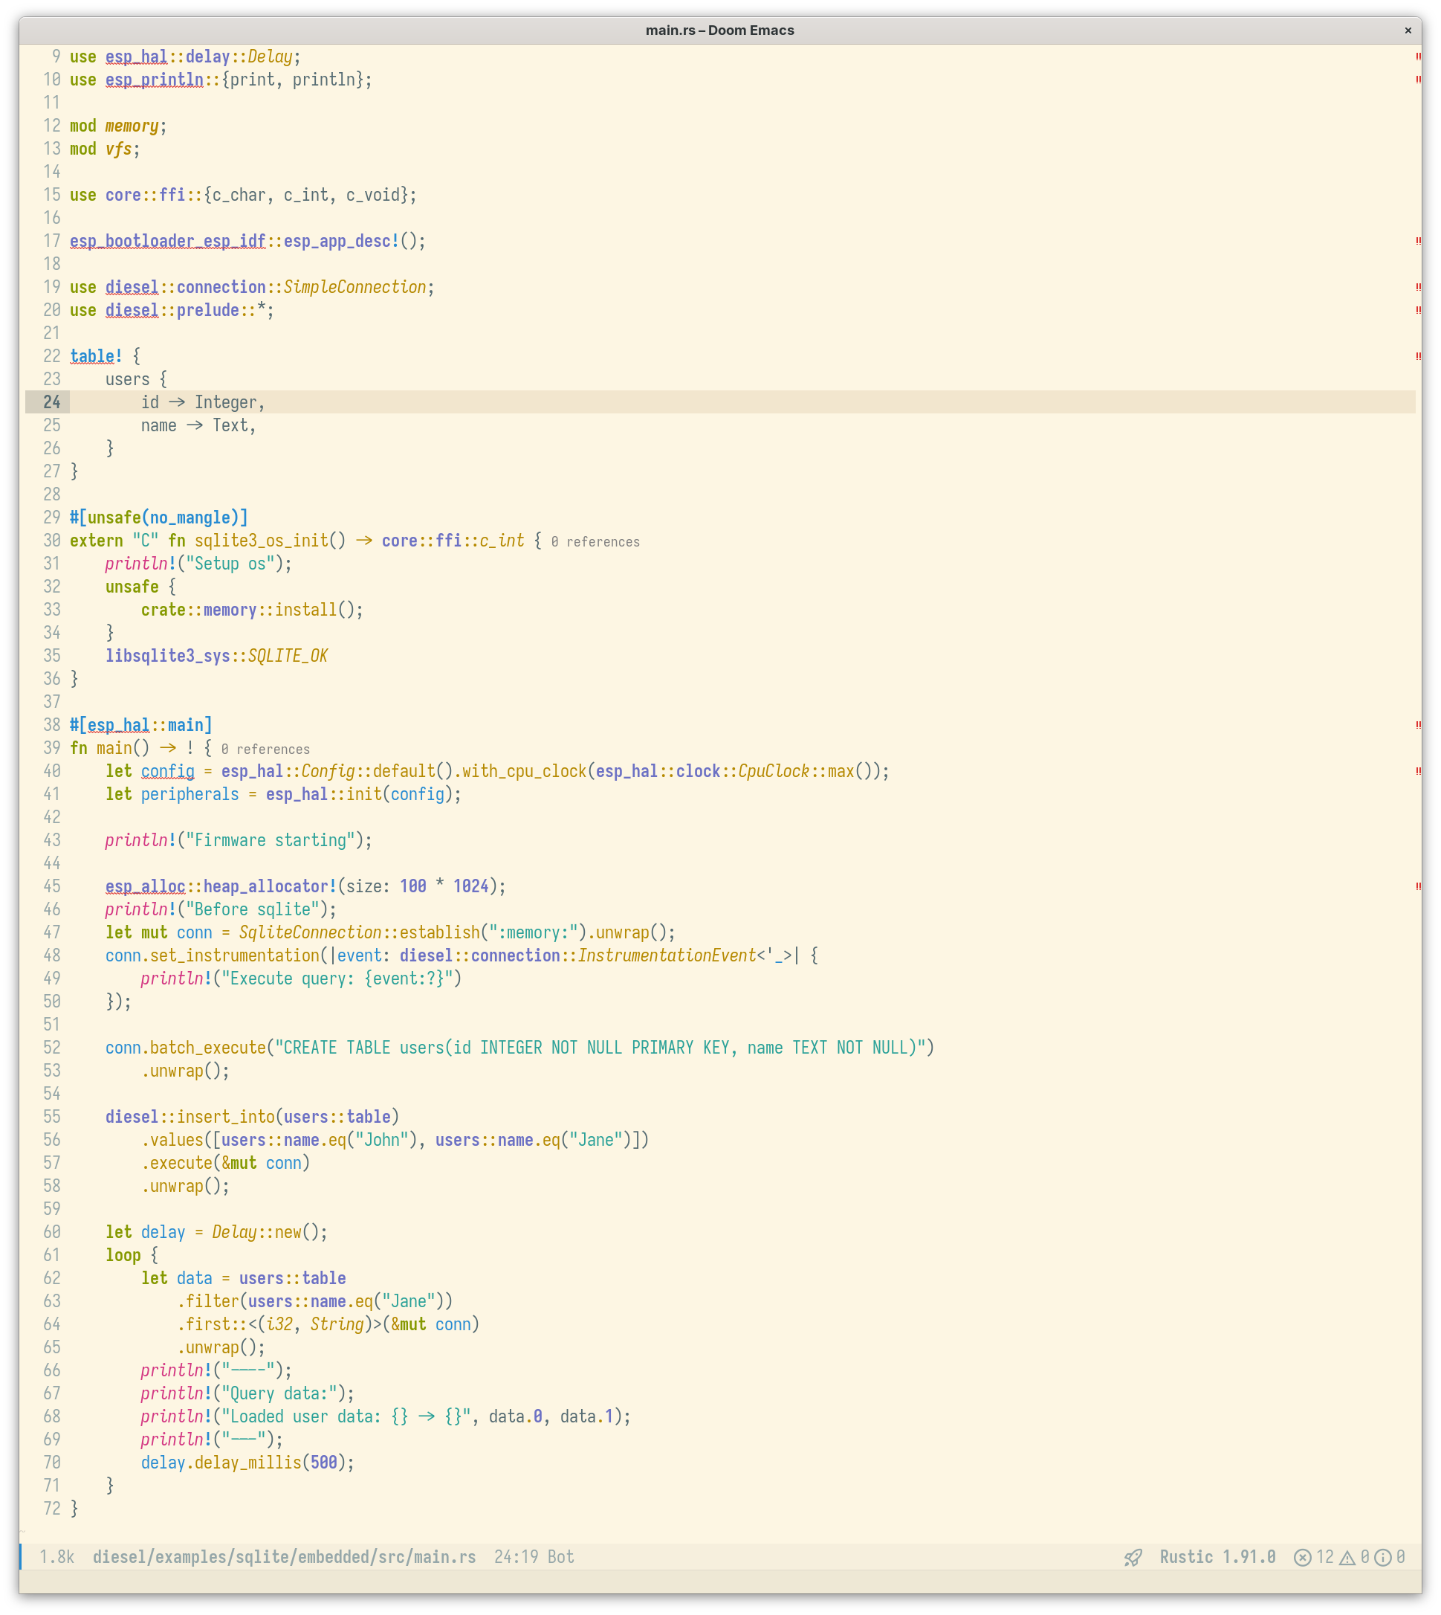The height and width of the screenshot is (1615, 1441).
Task: Click fringe error marker beside table! macro line
Action: (x=1417, y=356)
